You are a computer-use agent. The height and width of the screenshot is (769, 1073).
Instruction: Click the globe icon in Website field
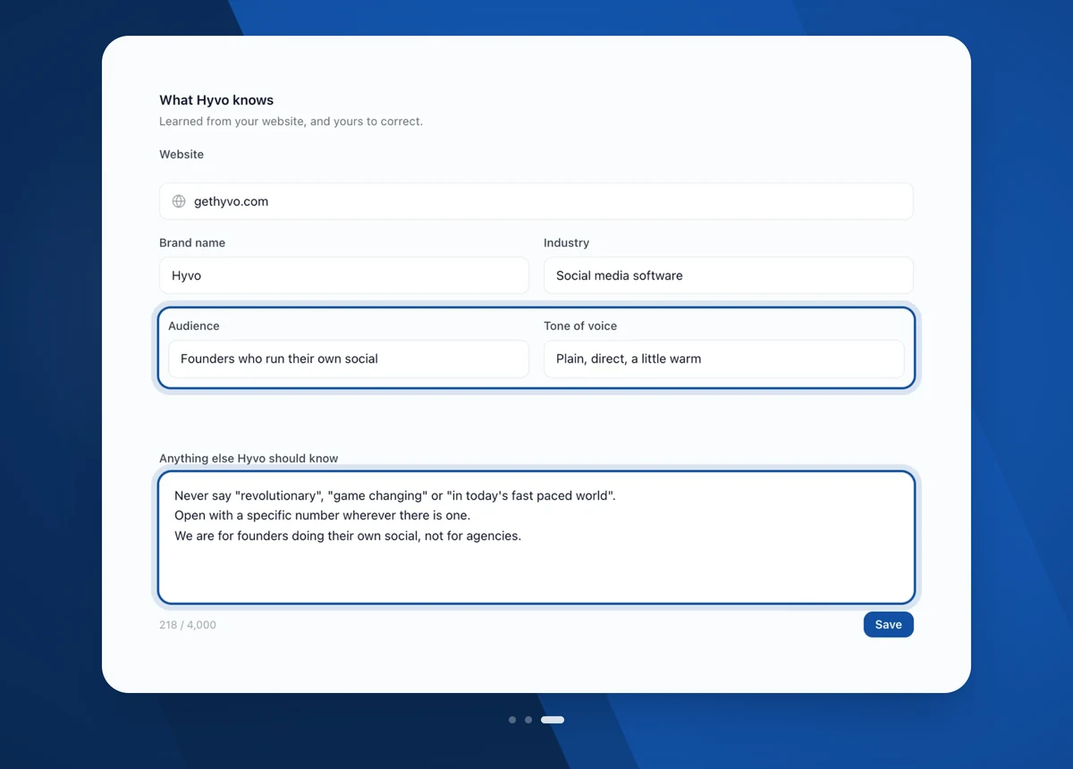(179, 201)
